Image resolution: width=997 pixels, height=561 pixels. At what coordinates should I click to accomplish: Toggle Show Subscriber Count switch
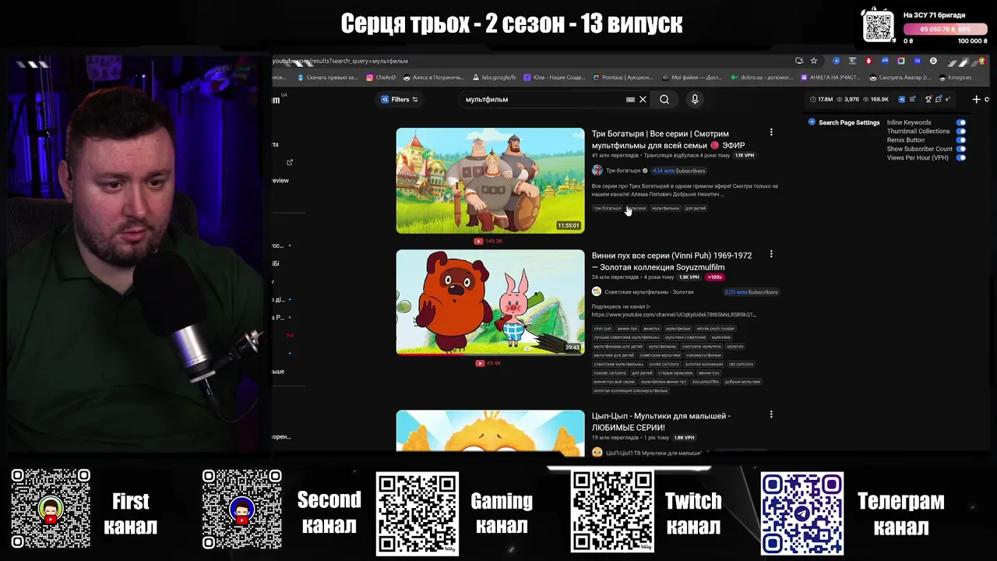[961, 149]
